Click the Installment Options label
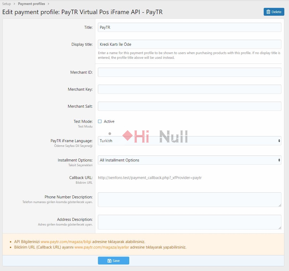 click(75, 160)
